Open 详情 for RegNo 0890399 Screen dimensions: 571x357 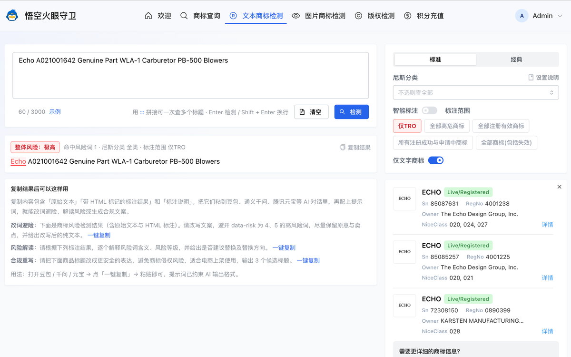click(x=547, y=331)
